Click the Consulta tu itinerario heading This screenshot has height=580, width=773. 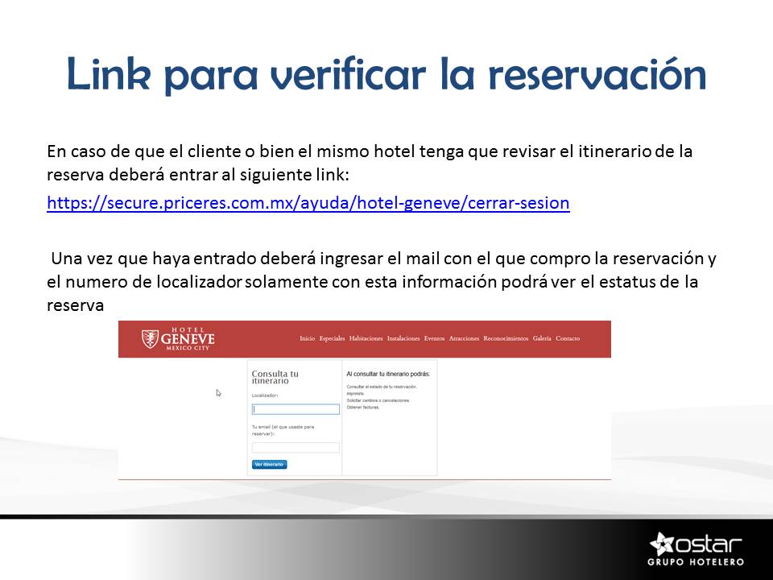click(x=275, y=377)
